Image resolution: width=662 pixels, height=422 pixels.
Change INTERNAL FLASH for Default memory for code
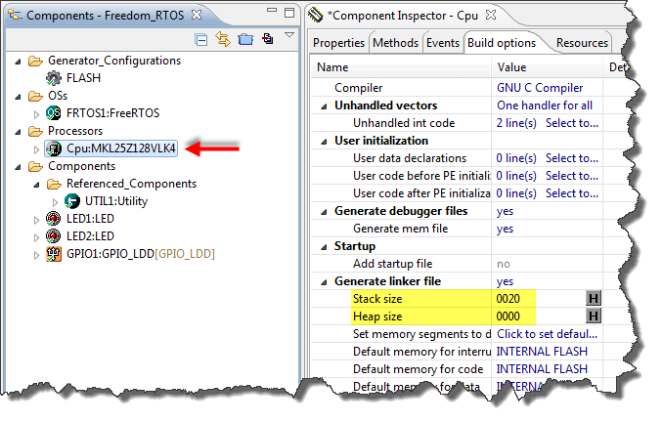[542, 369]
